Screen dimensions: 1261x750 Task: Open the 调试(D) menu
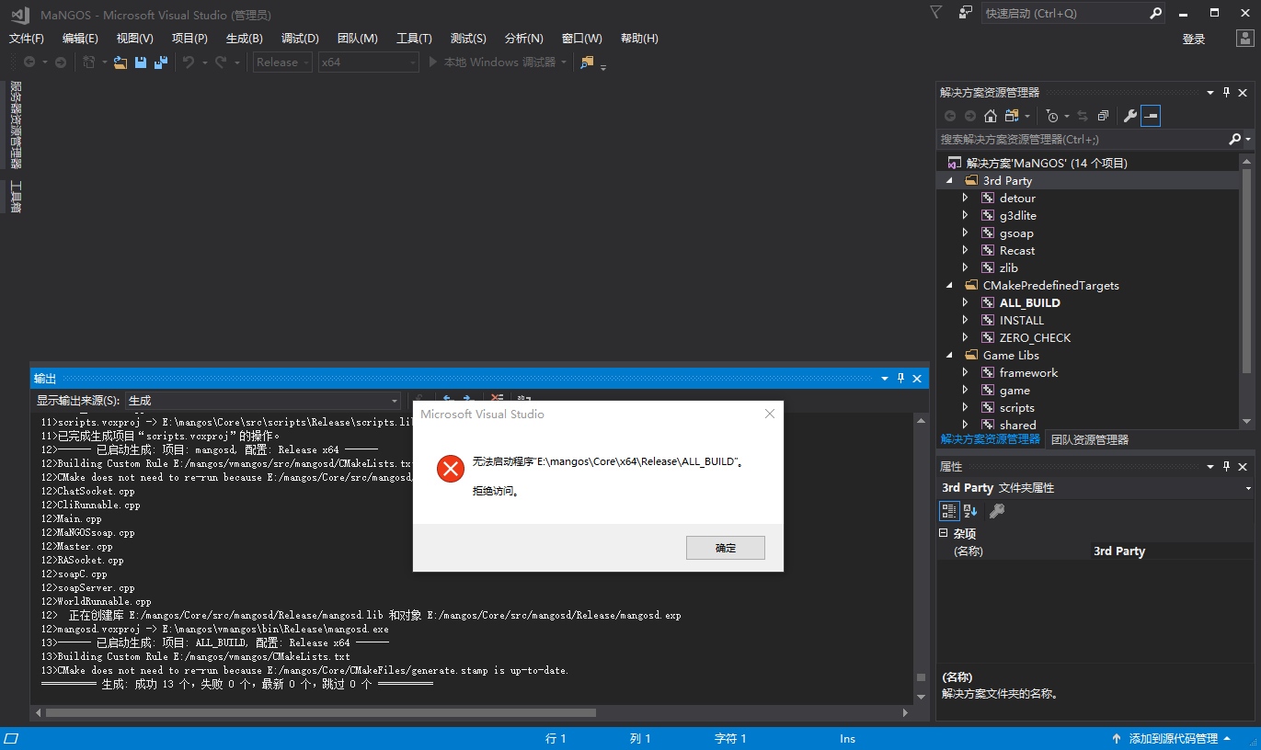click(x=300, y=39)
